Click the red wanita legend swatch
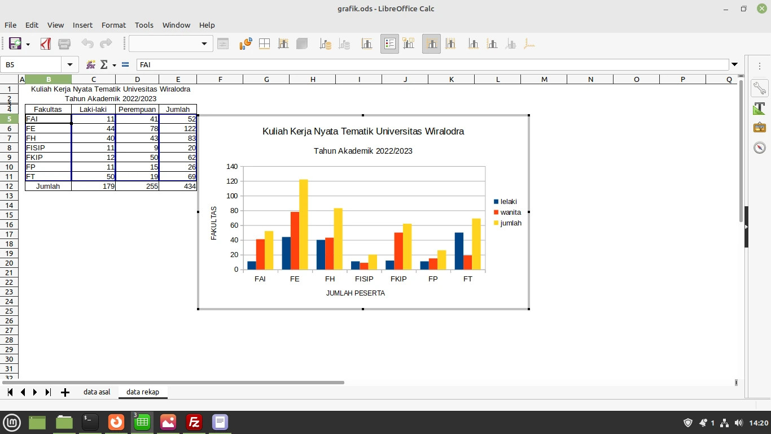The width and height of the screenshot is (771, 434). click(496, 212)
